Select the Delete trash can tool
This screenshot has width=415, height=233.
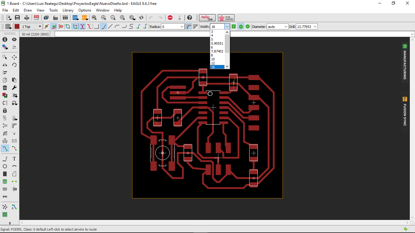(x=5, y=88)
